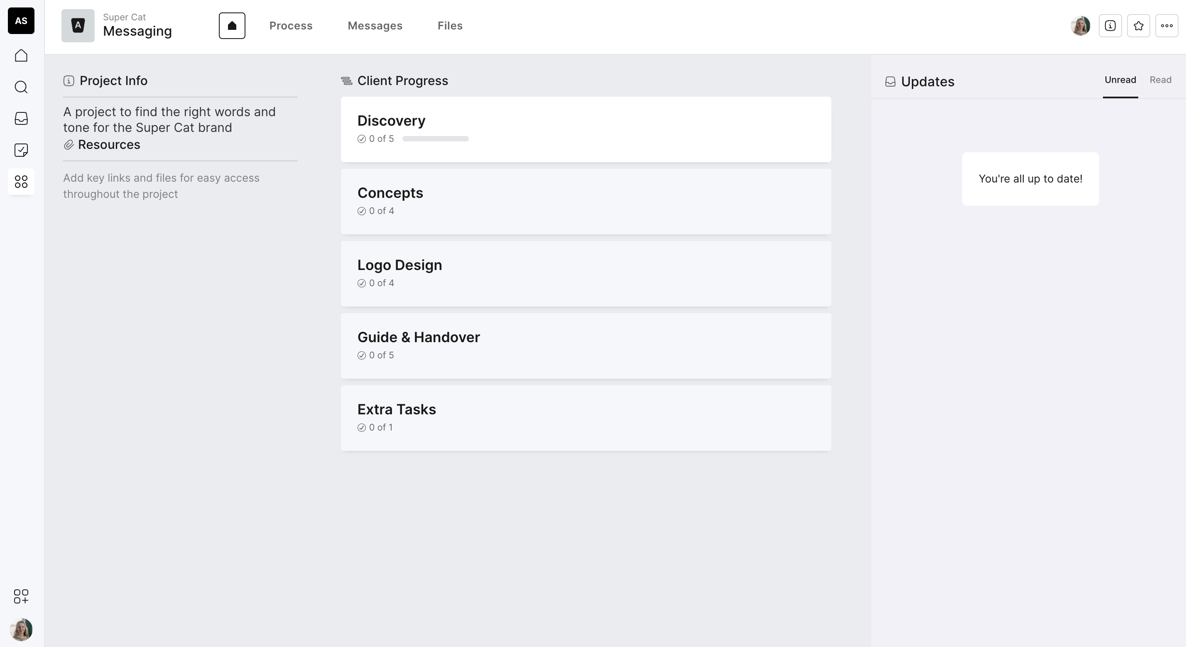
Task: Switch to the Messages tab
Action: [x=375, y=26]
